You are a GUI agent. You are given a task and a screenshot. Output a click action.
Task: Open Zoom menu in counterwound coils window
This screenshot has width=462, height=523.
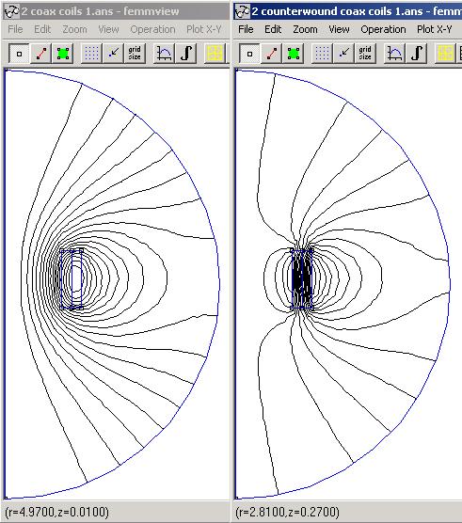pyautogui.click(x=305, y=29)
